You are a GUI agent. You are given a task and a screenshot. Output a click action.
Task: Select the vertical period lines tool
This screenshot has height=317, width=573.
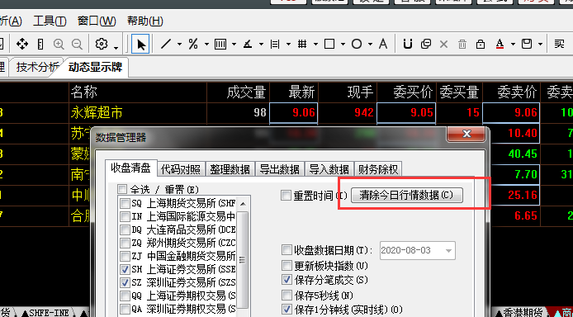[x=220, y=45]
